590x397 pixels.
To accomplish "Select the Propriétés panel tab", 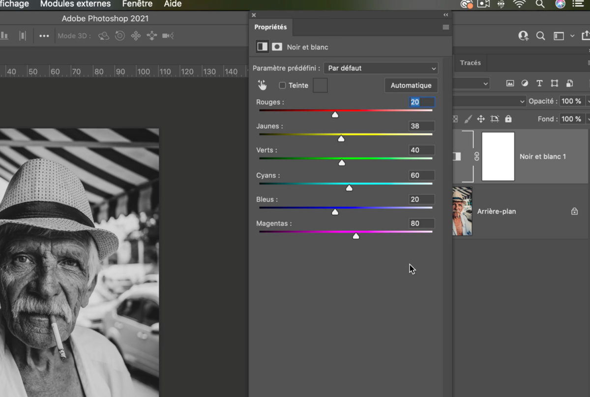I will click(270, 27).
